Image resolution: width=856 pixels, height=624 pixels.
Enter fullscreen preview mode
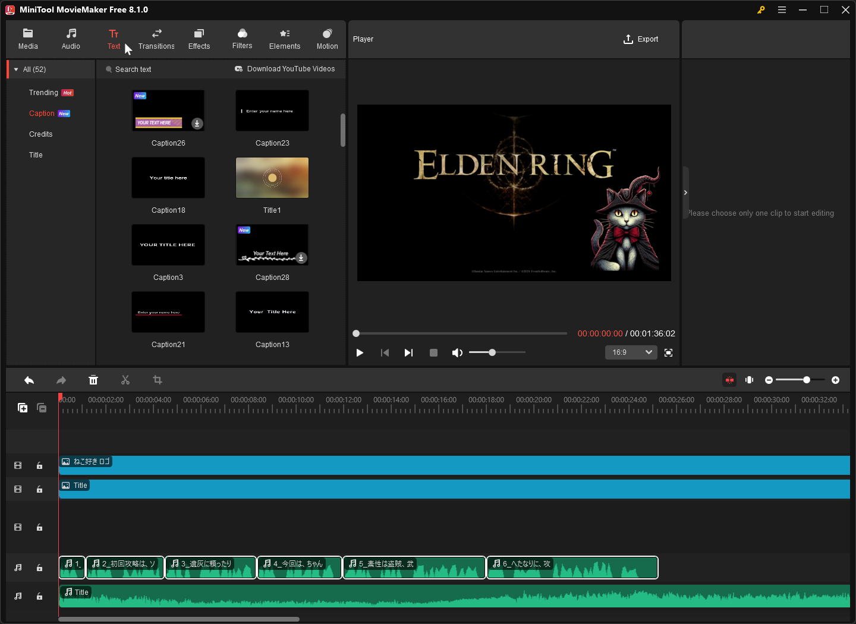click(x=668, y=352)
